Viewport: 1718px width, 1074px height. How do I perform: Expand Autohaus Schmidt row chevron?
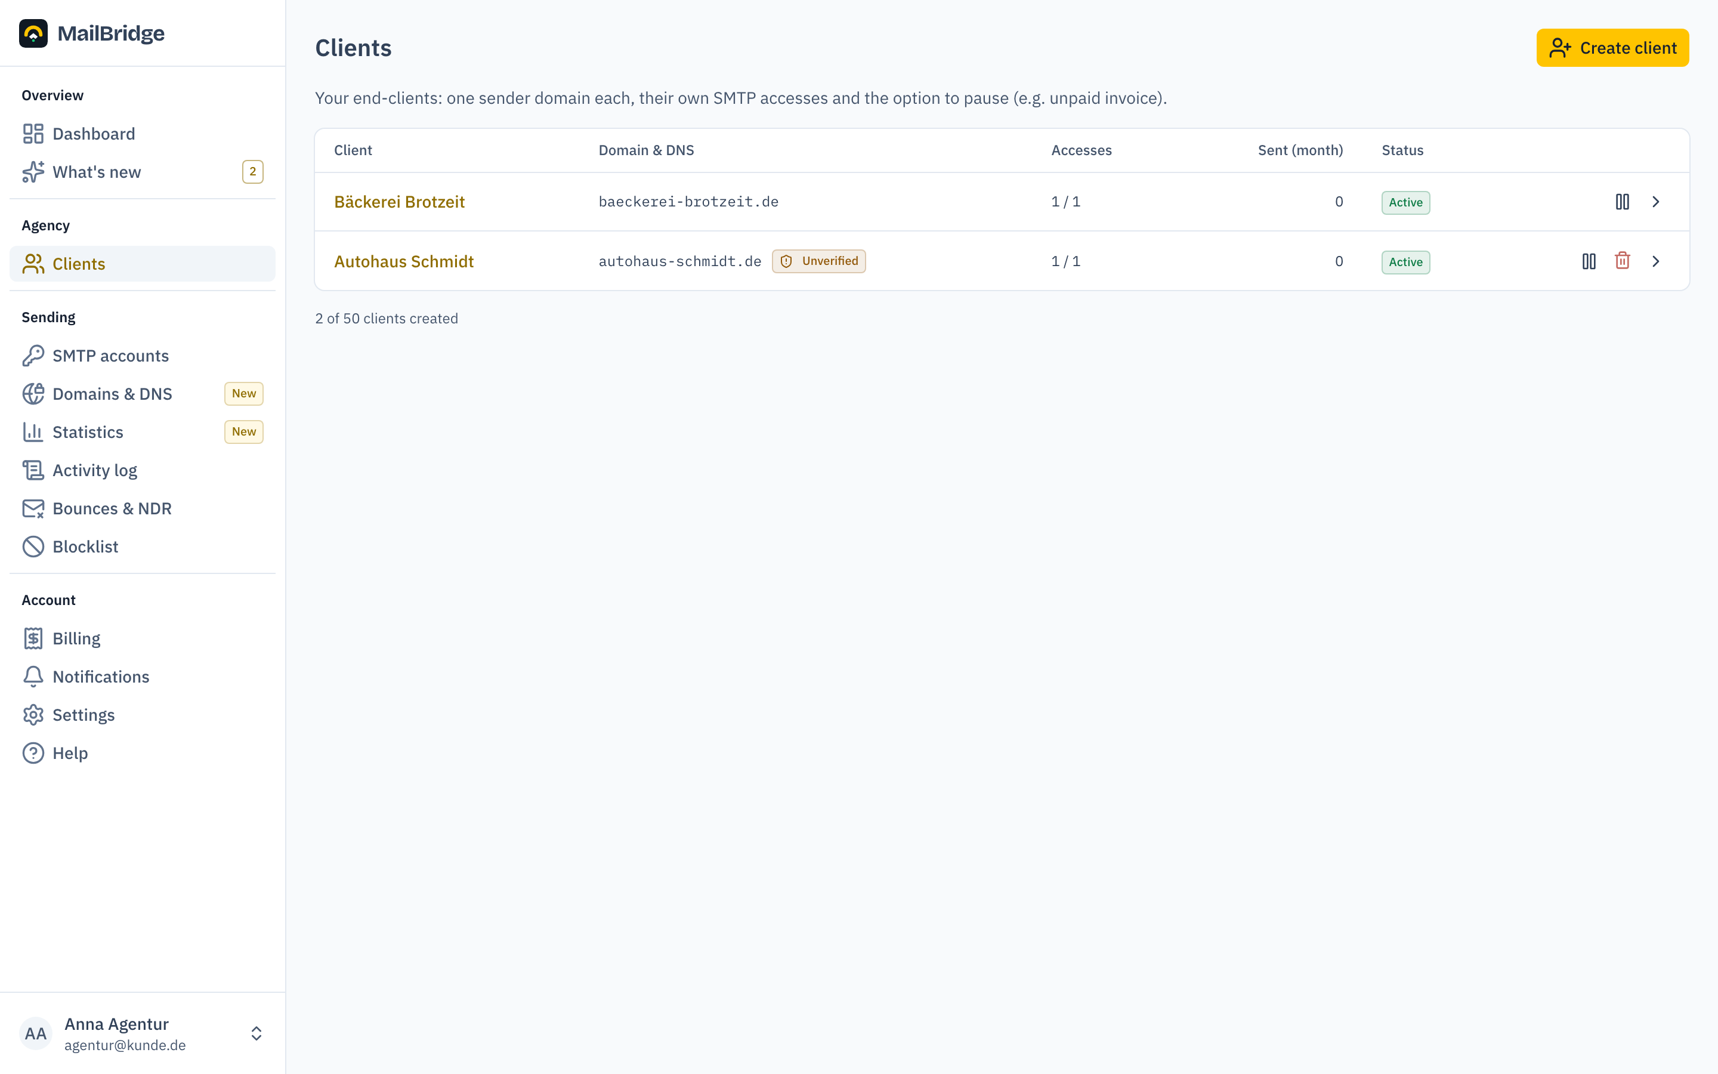[x=1655, y=261]
